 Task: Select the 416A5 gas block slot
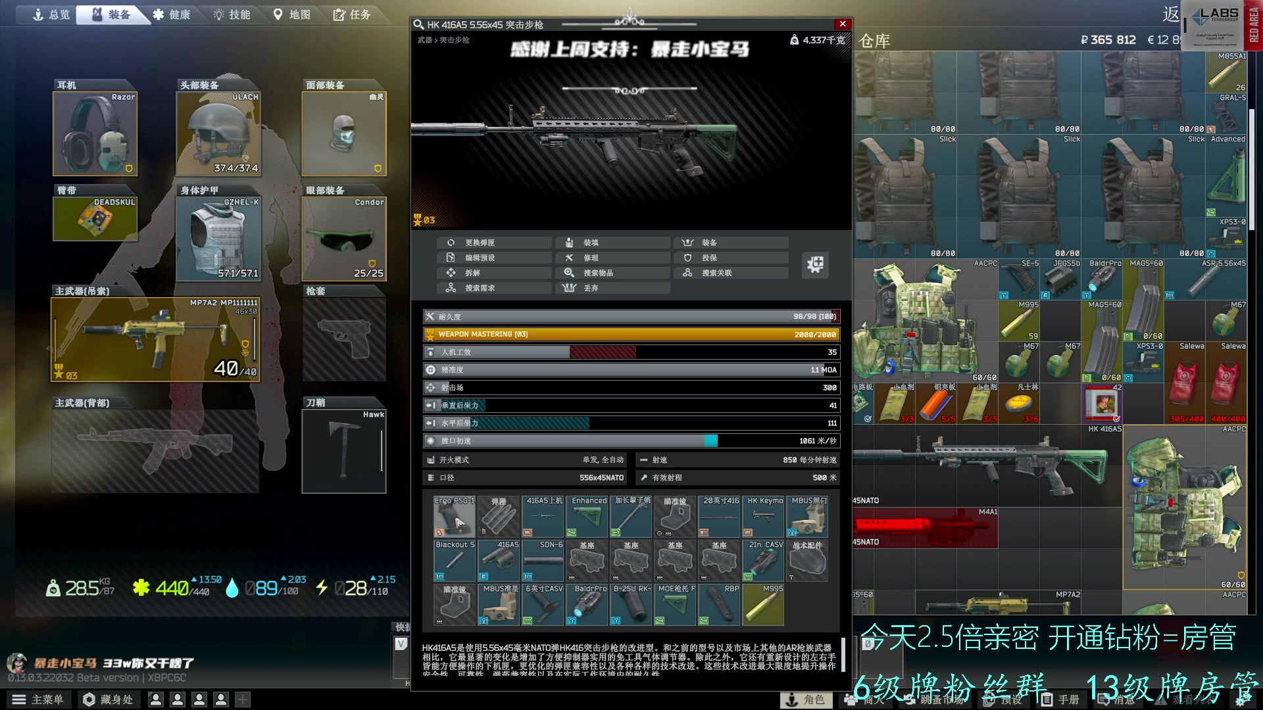point(499,561)
